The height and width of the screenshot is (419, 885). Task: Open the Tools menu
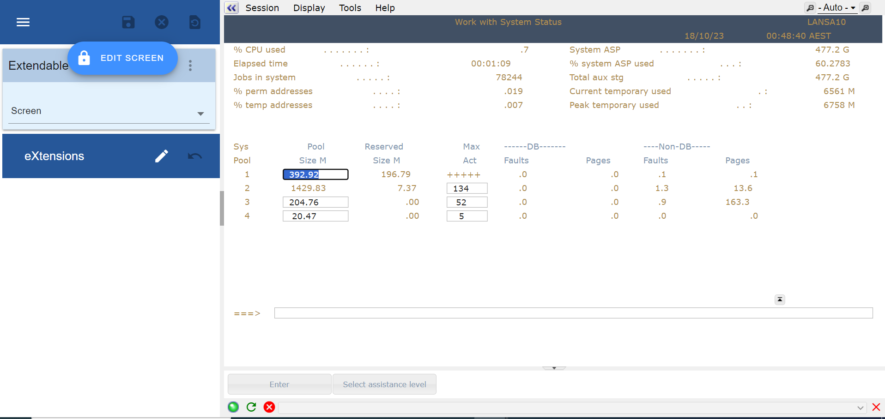350,8
